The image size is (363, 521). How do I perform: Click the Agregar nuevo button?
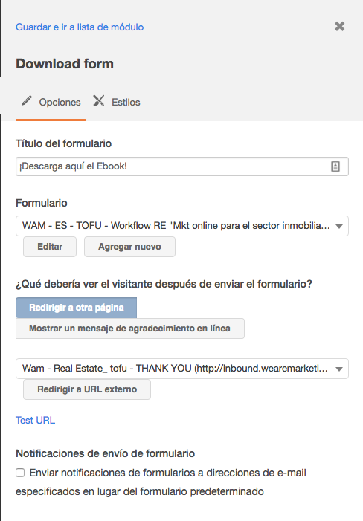(129, 247)
